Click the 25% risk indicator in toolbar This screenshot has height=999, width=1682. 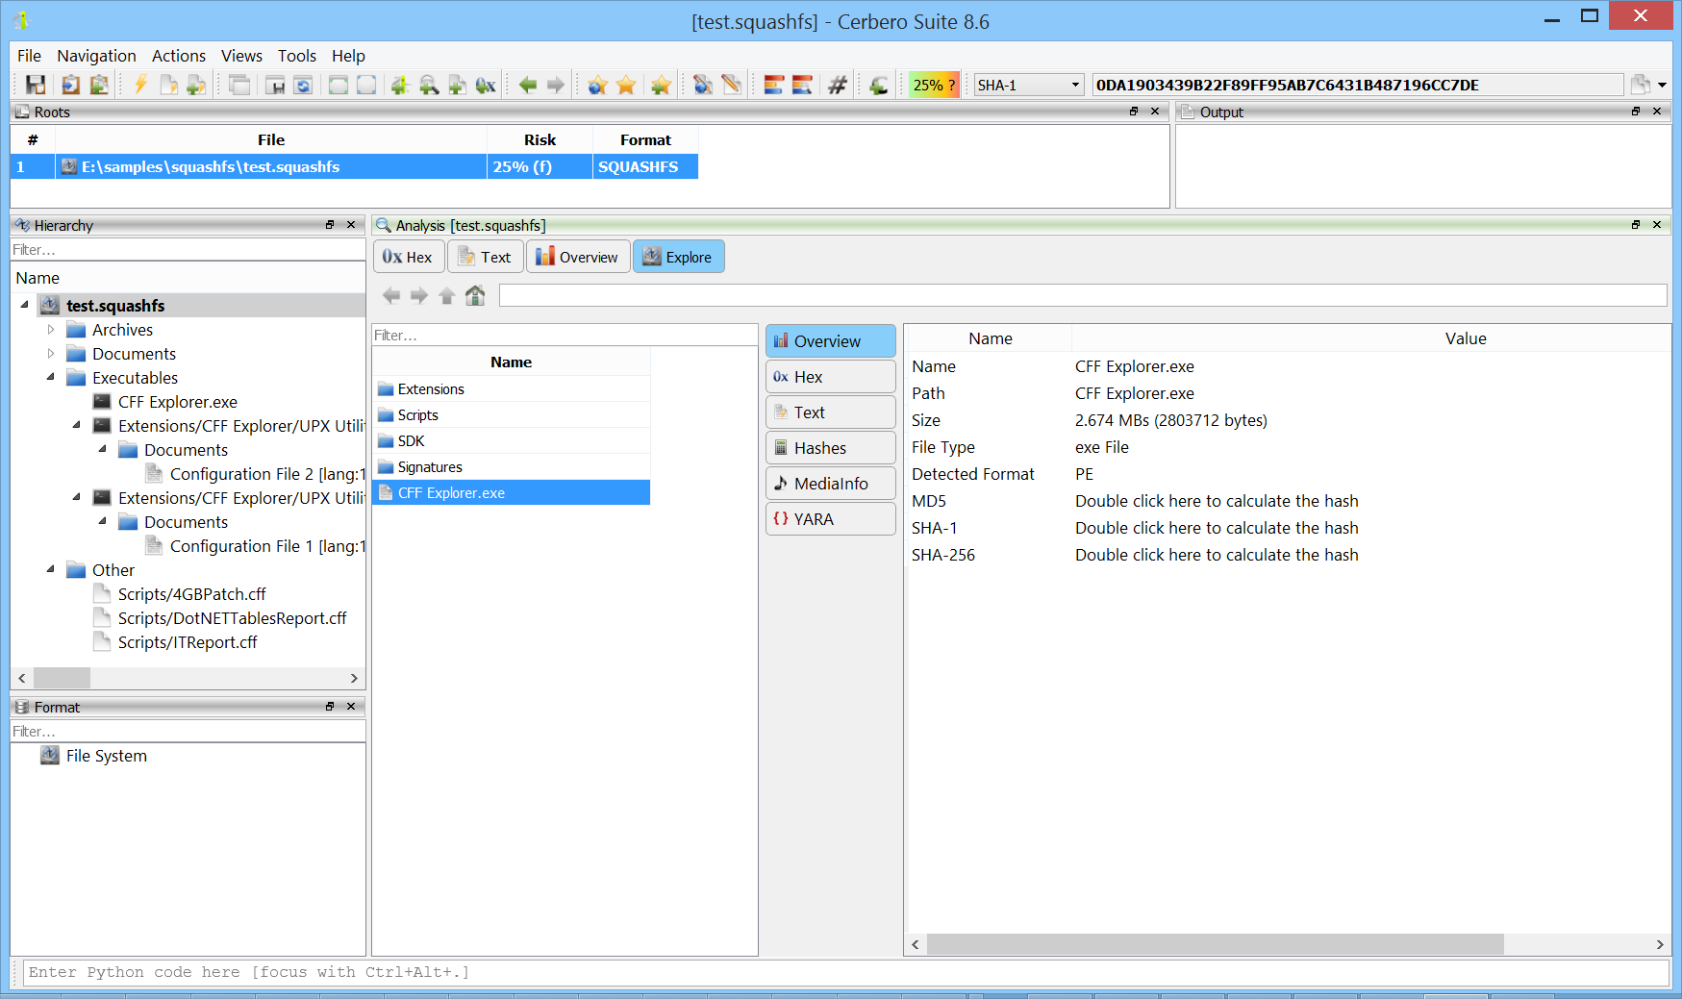pos(934,85)
